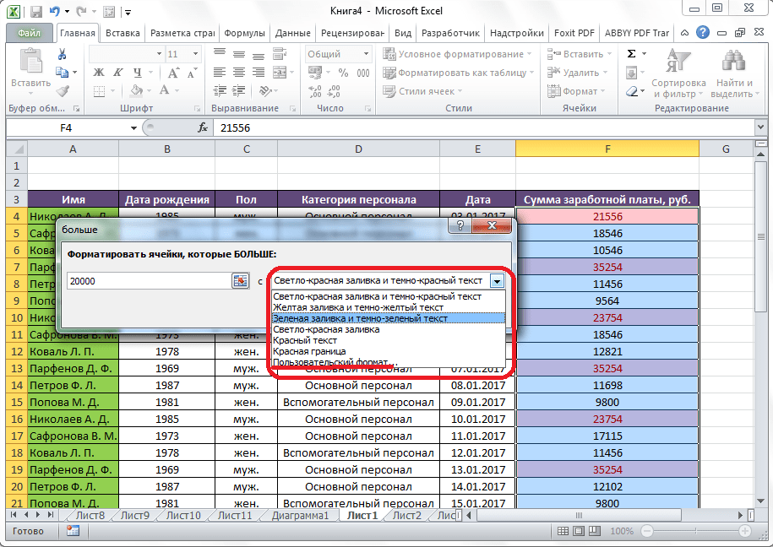This screenshot has width=773, height=547.
Task: Click the AutoSum sigma icon
Action: (632, 54)
